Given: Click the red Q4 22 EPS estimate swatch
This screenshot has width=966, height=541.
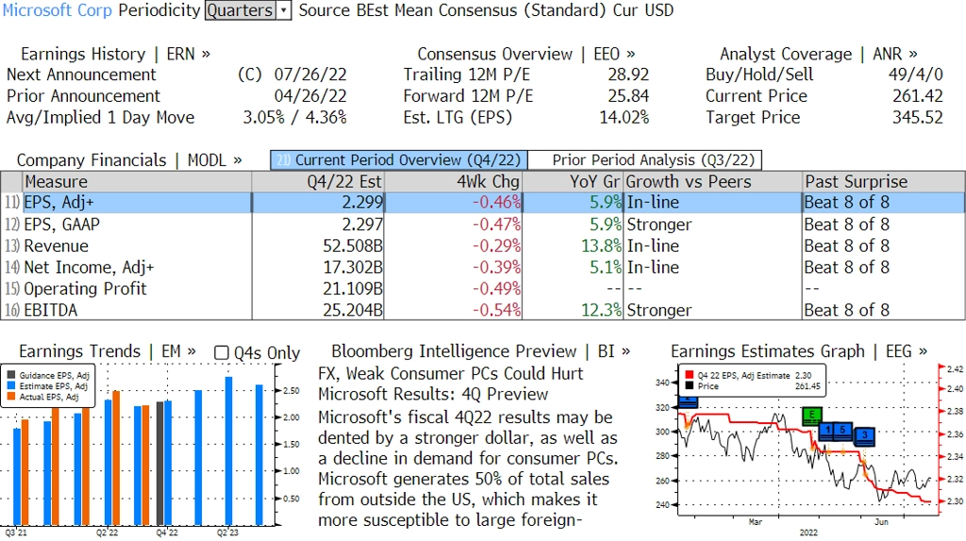Looking at the screenshot, I should click(689, 375).
